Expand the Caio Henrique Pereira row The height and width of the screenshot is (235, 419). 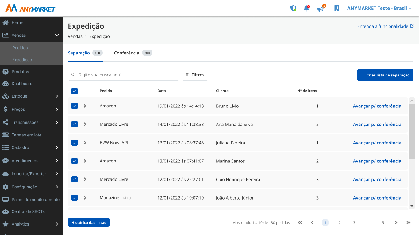point(85,179)
